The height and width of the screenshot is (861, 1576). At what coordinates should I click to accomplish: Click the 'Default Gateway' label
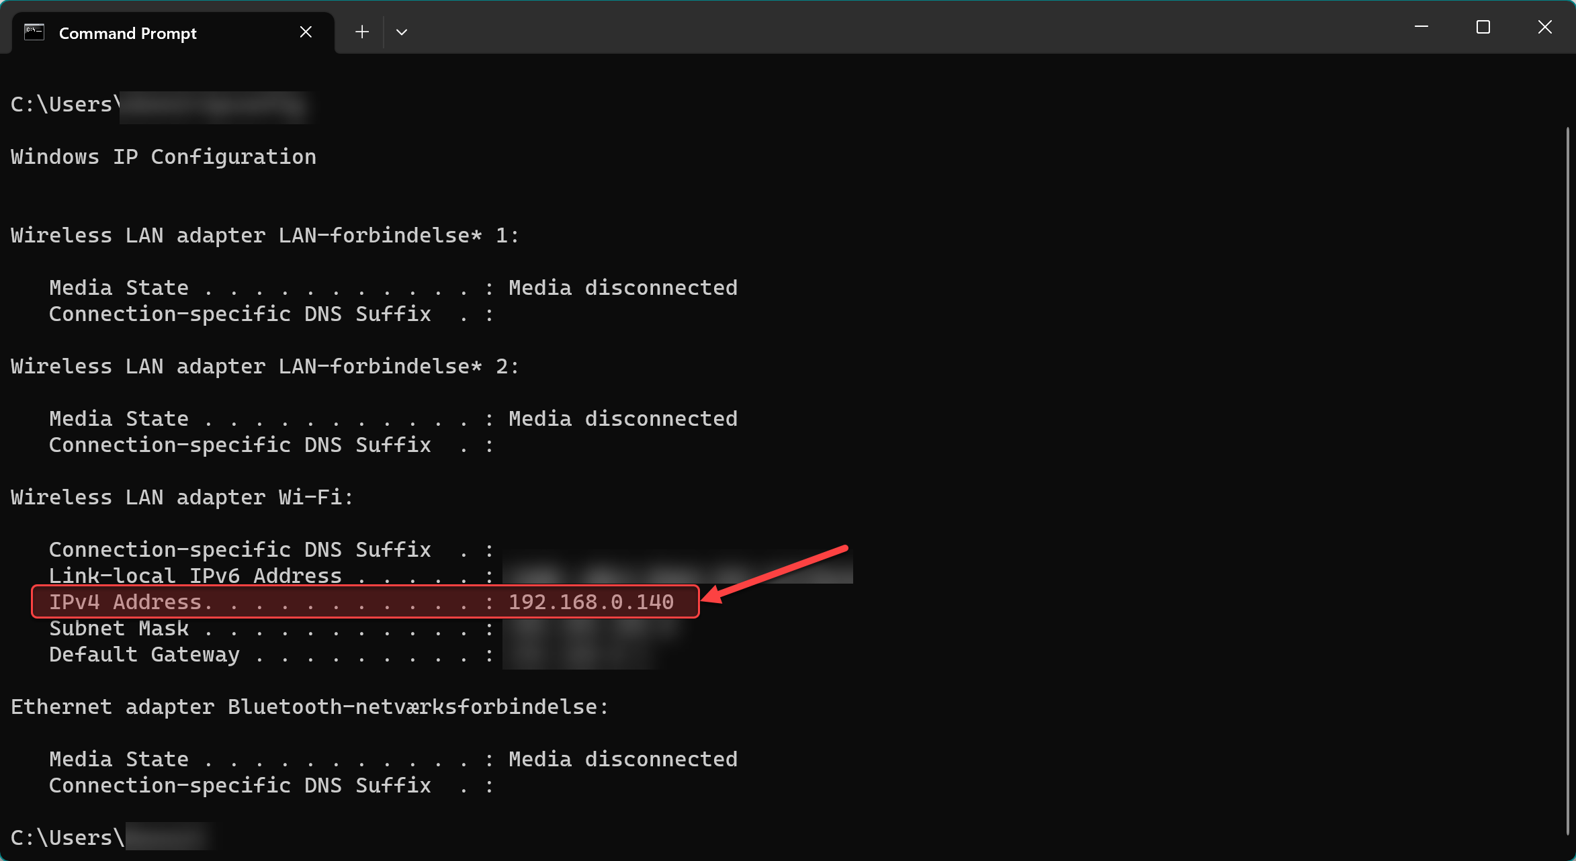click(x=144, y=654)
